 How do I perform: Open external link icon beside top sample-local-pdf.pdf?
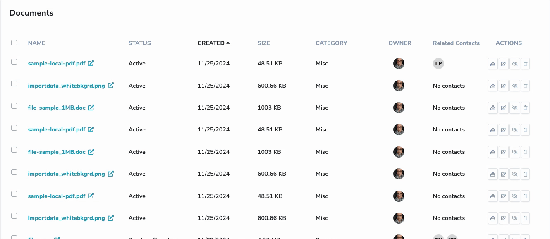[91, 63]
